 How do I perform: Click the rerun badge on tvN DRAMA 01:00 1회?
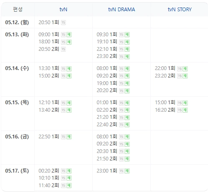(x=127, y=103)
